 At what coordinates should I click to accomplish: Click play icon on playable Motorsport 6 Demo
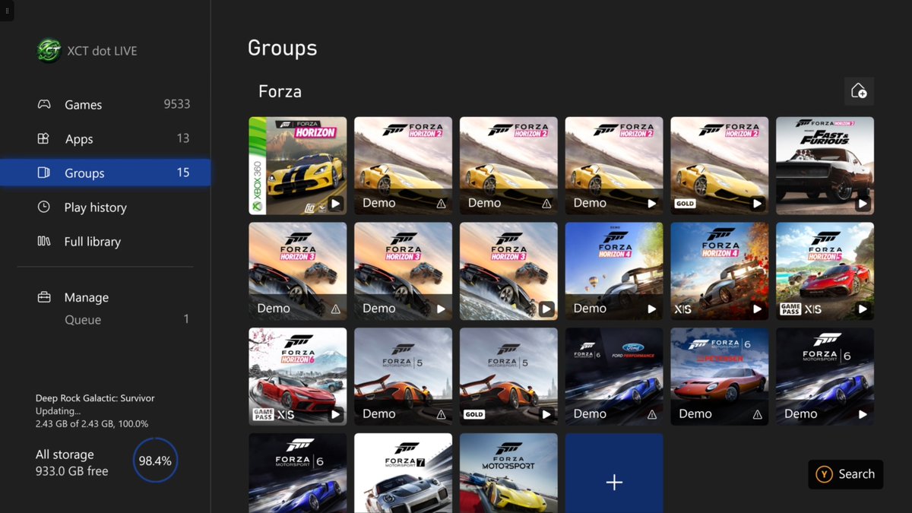pyautogui.click(x=863, y=414)
